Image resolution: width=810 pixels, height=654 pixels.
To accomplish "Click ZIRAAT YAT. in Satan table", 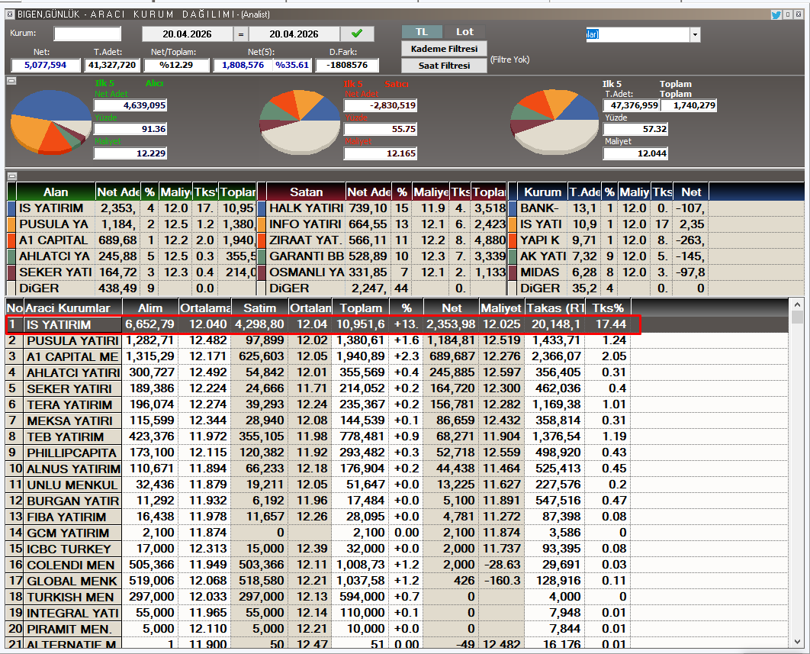I will (x=305, y=240).
